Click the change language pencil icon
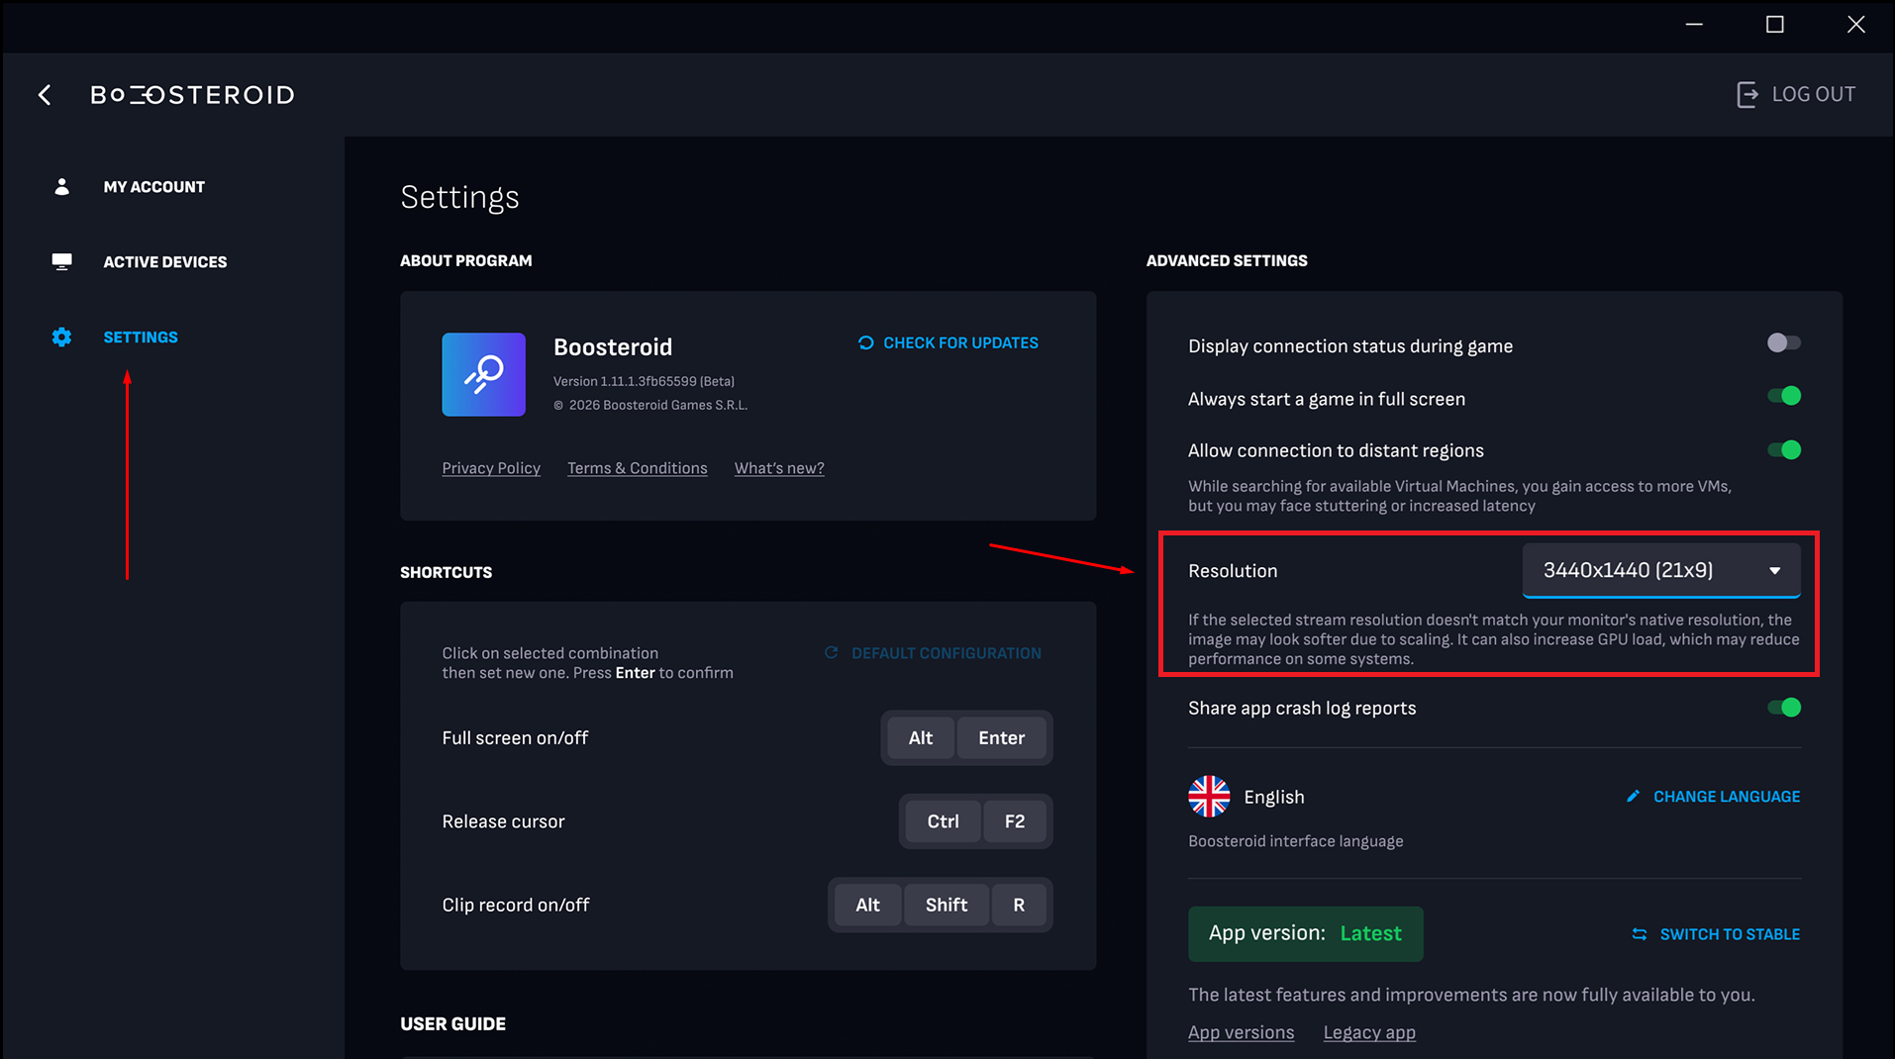Screen dimensions: 1895x1059 pos(1633,797)
